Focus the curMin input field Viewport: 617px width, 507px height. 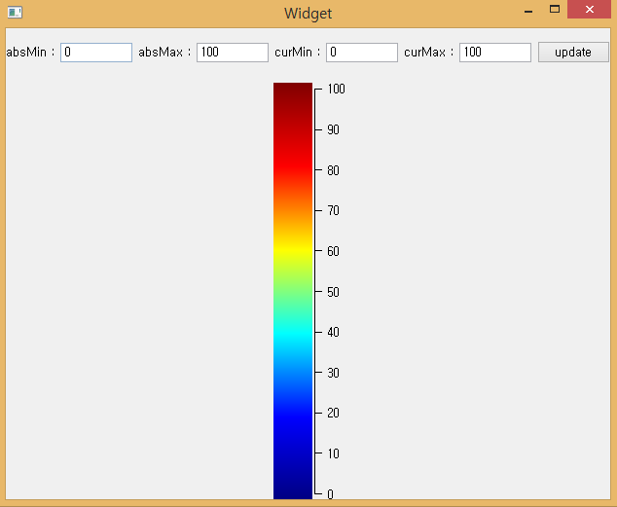click(x=362, y=53)
